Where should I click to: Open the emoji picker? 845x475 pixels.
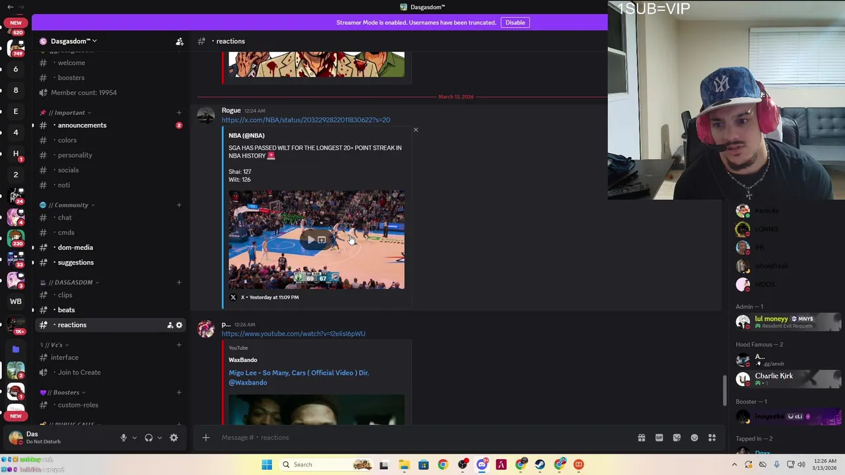pos(694,437)
